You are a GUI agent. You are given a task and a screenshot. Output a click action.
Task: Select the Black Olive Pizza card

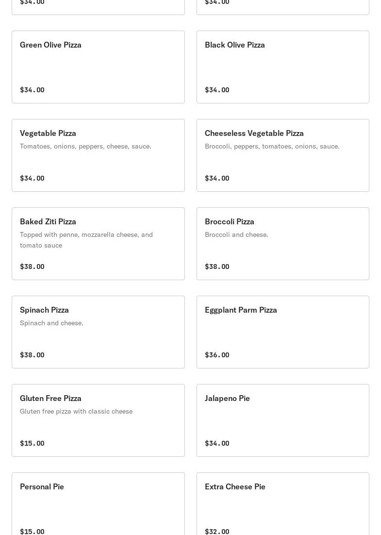pyautogui.click(x=283, y=67)
